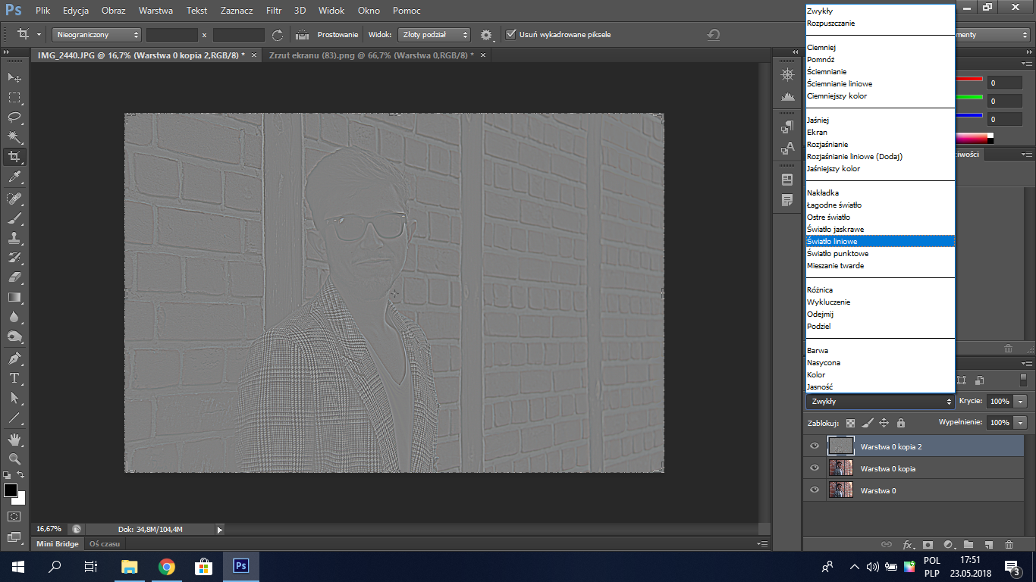Open the Nieograniczony crop ratio dropdown
Screen dimensions: 1036x582
click(97, 35)
